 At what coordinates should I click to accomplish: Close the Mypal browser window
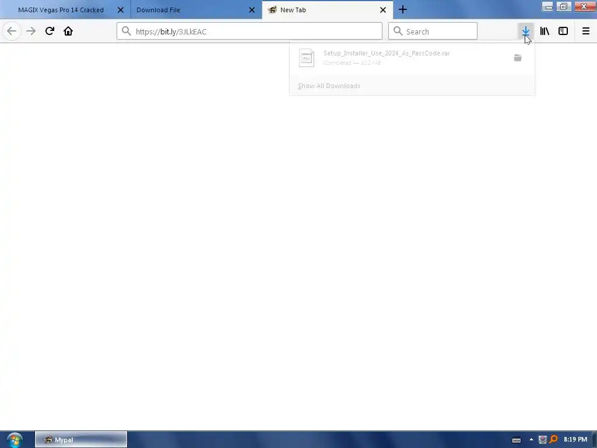point(584,6)
